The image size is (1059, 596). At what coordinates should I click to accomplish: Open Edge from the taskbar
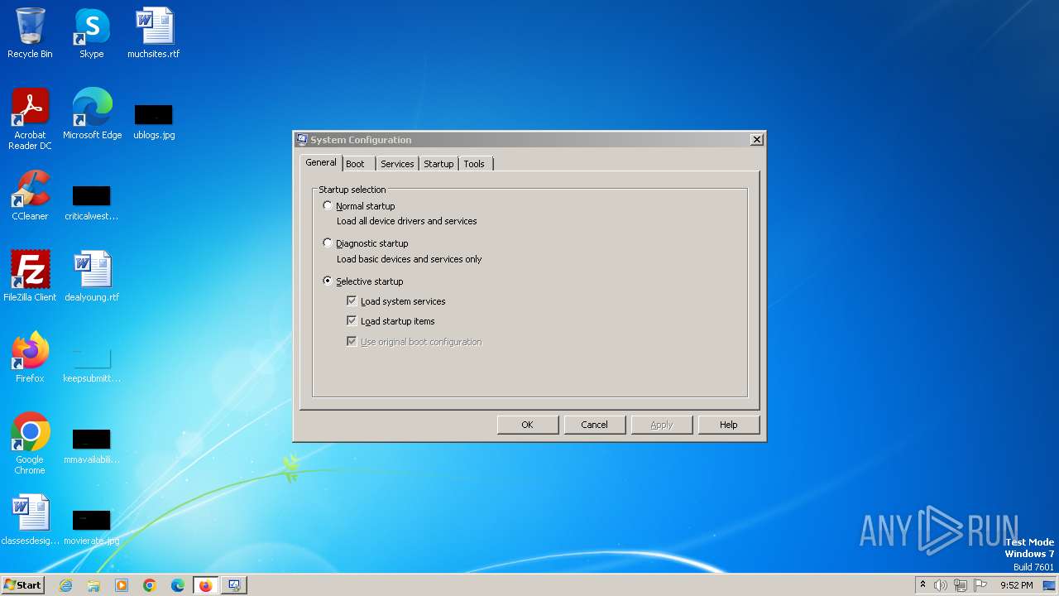(178, 585)
